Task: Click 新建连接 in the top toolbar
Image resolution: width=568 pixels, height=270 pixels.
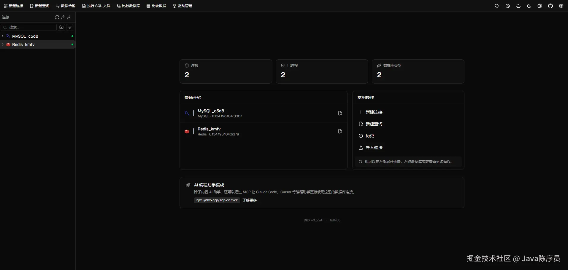Action: pos(13,6)
